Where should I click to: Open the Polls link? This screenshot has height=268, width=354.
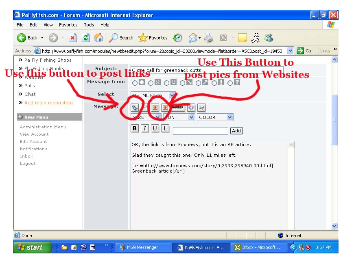[x=30, y=86]
